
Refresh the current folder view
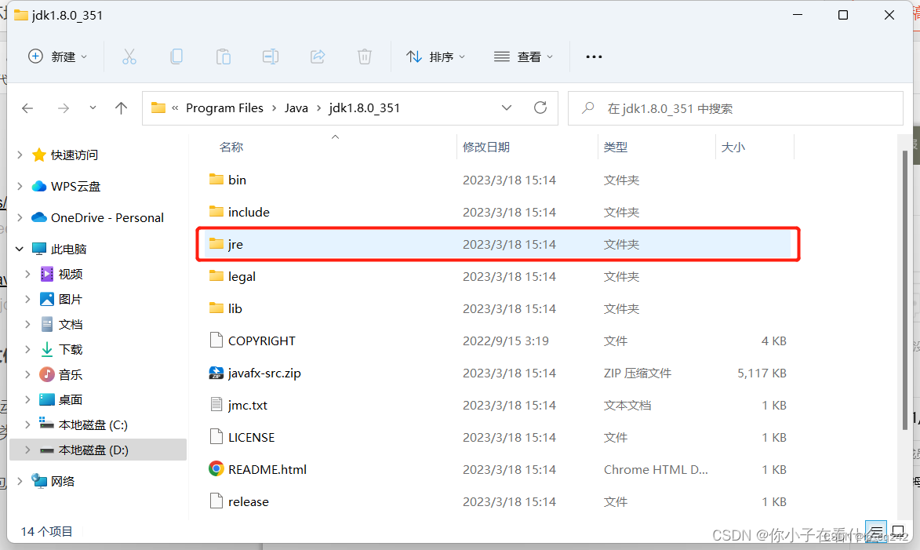(x=540, y=107)
